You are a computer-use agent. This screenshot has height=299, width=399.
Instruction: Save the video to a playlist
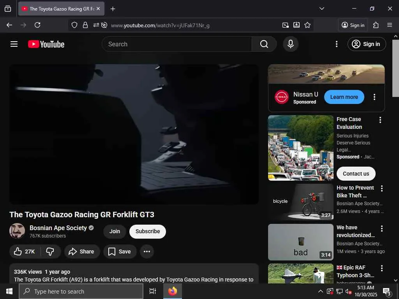120,252
